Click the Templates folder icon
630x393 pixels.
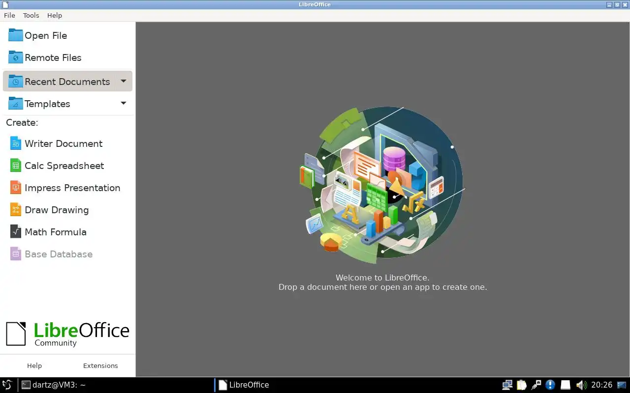pyautogui.click(x=15, y=104)
